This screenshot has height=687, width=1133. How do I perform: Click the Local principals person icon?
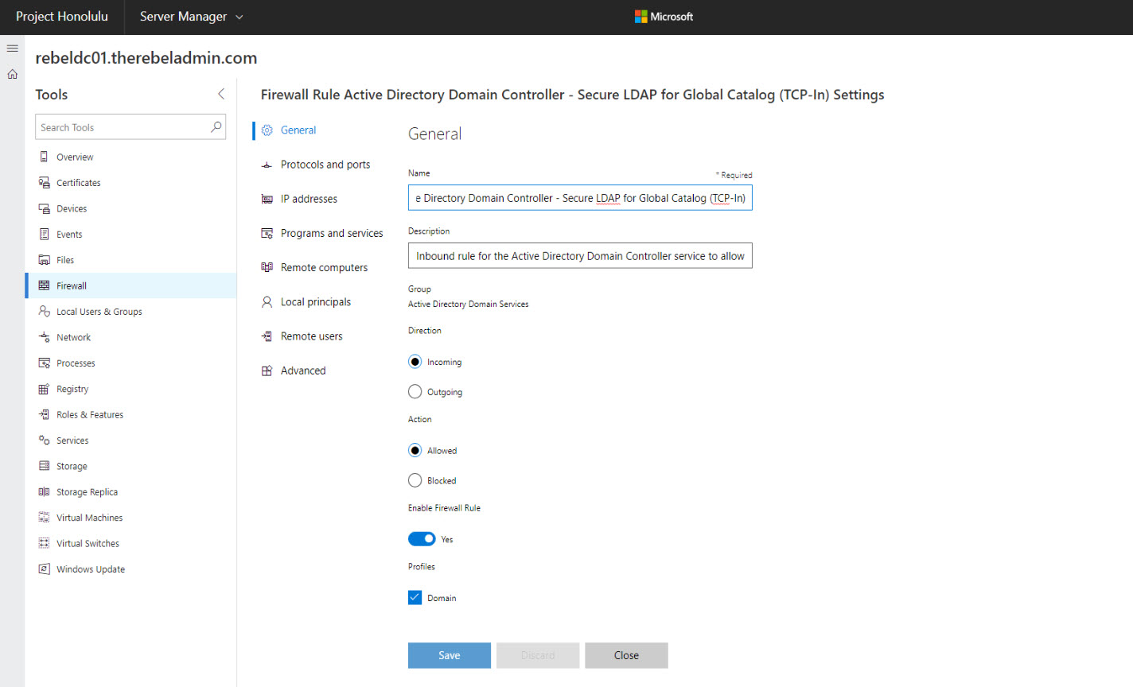(267, 302)
